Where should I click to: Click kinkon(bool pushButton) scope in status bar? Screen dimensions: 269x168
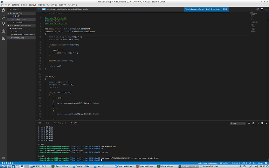[x=208, y=163]
